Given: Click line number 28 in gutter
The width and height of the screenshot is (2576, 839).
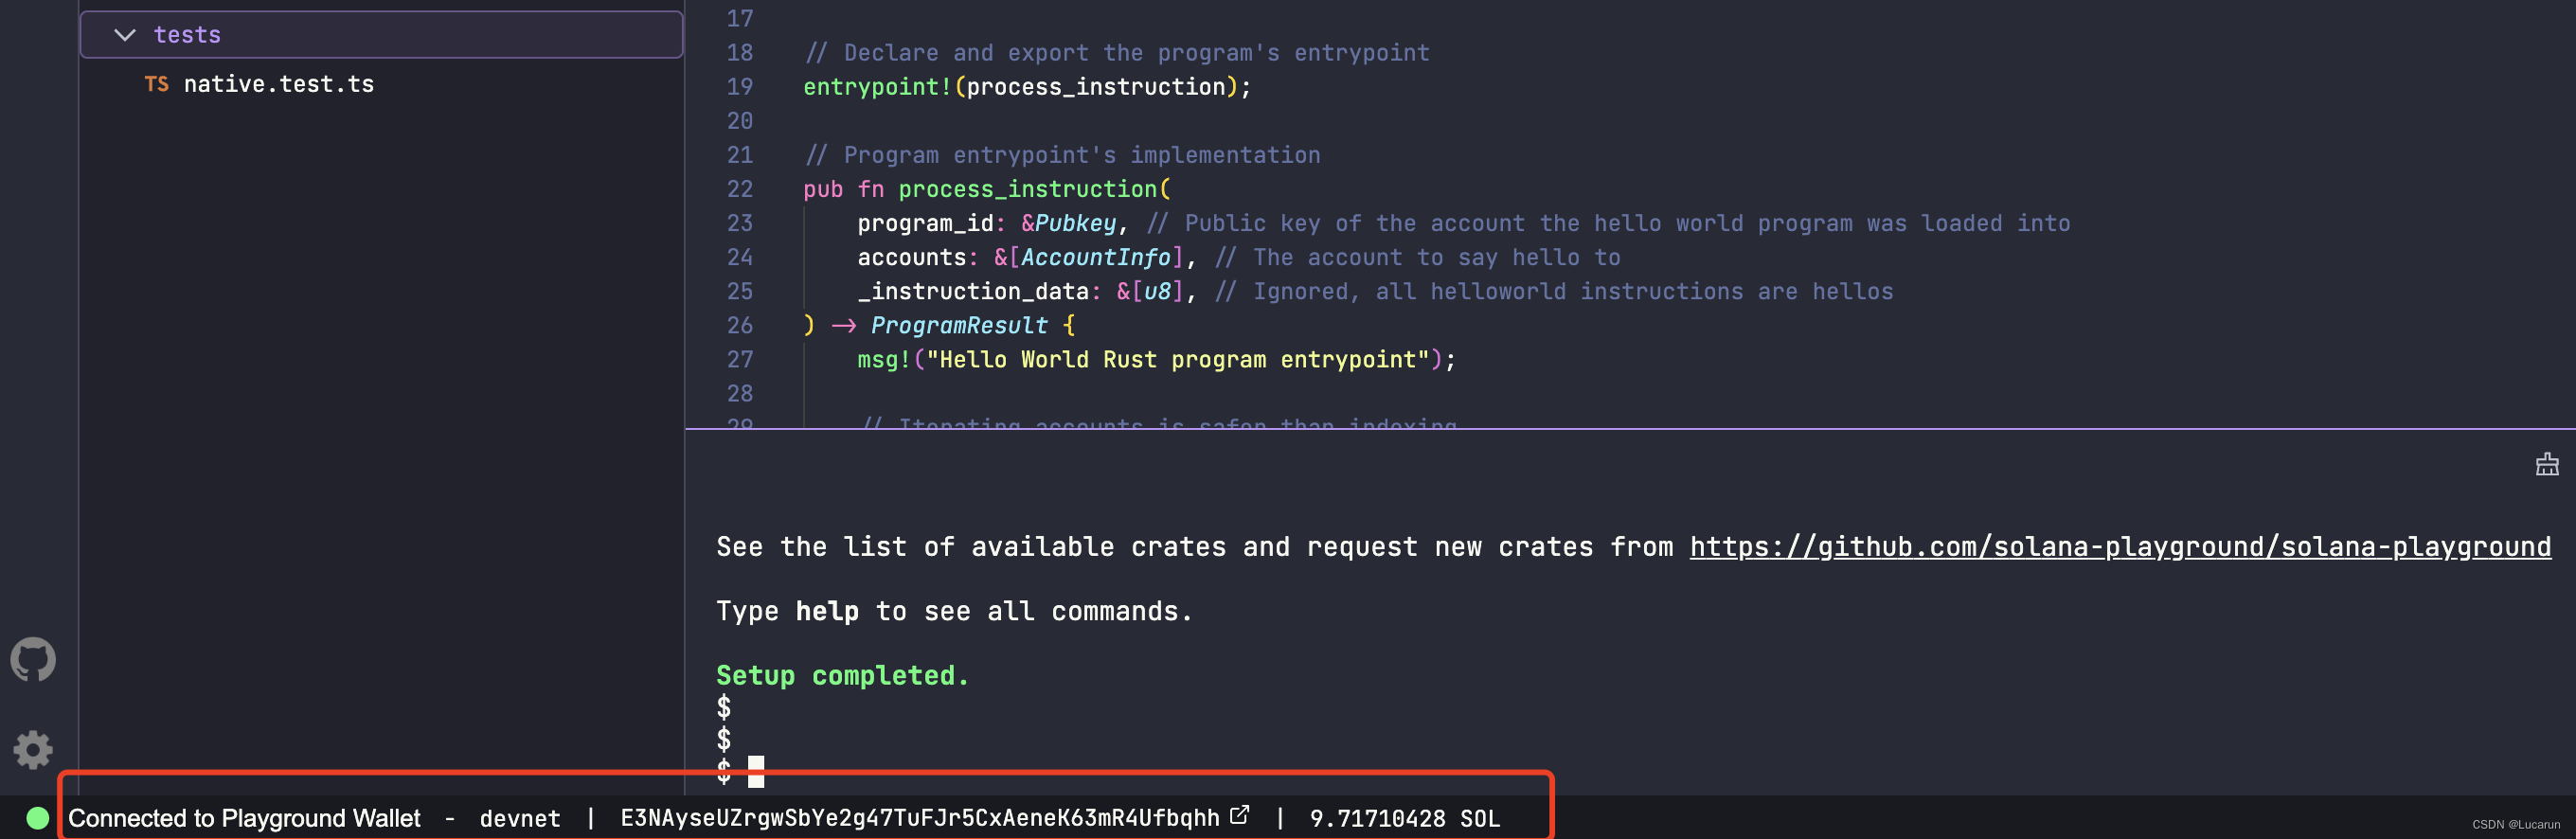Looking at the screenshot, I should pyautogui.click(x=740, y=393).
